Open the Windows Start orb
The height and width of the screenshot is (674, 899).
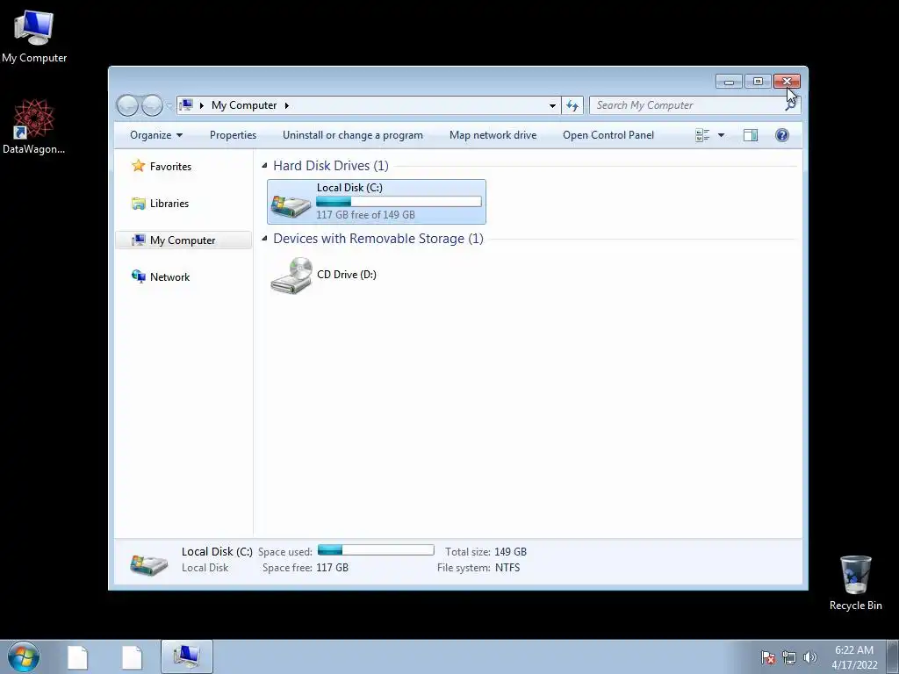tap(24, 656)
